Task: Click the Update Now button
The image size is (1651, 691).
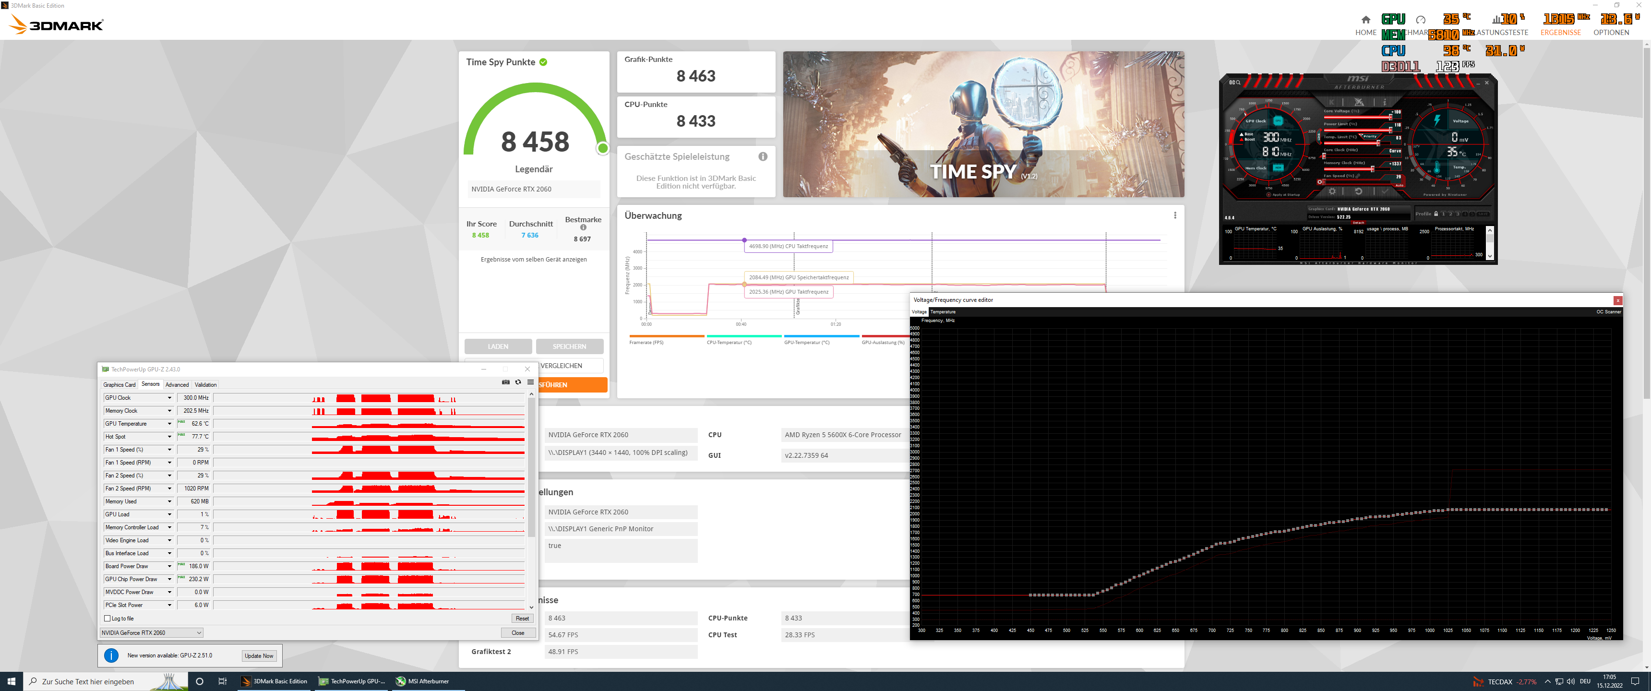Action: click(x=259, y=656)
